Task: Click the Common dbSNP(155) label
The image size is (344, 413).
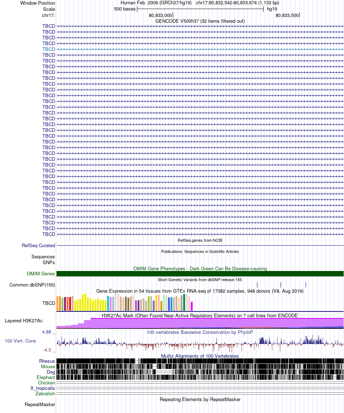Action: (32, 285)
